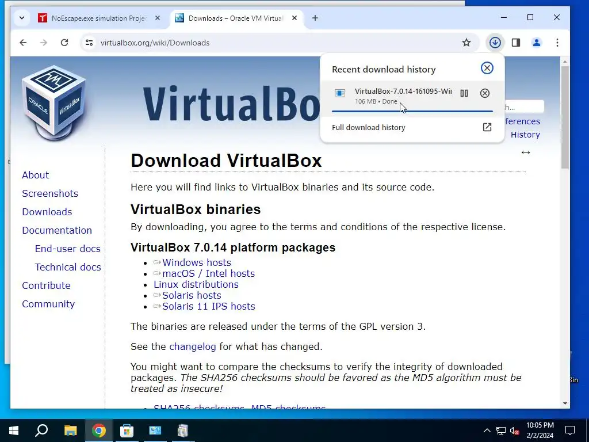
Task: Open Linux distributions link
Action: [196, 284]
